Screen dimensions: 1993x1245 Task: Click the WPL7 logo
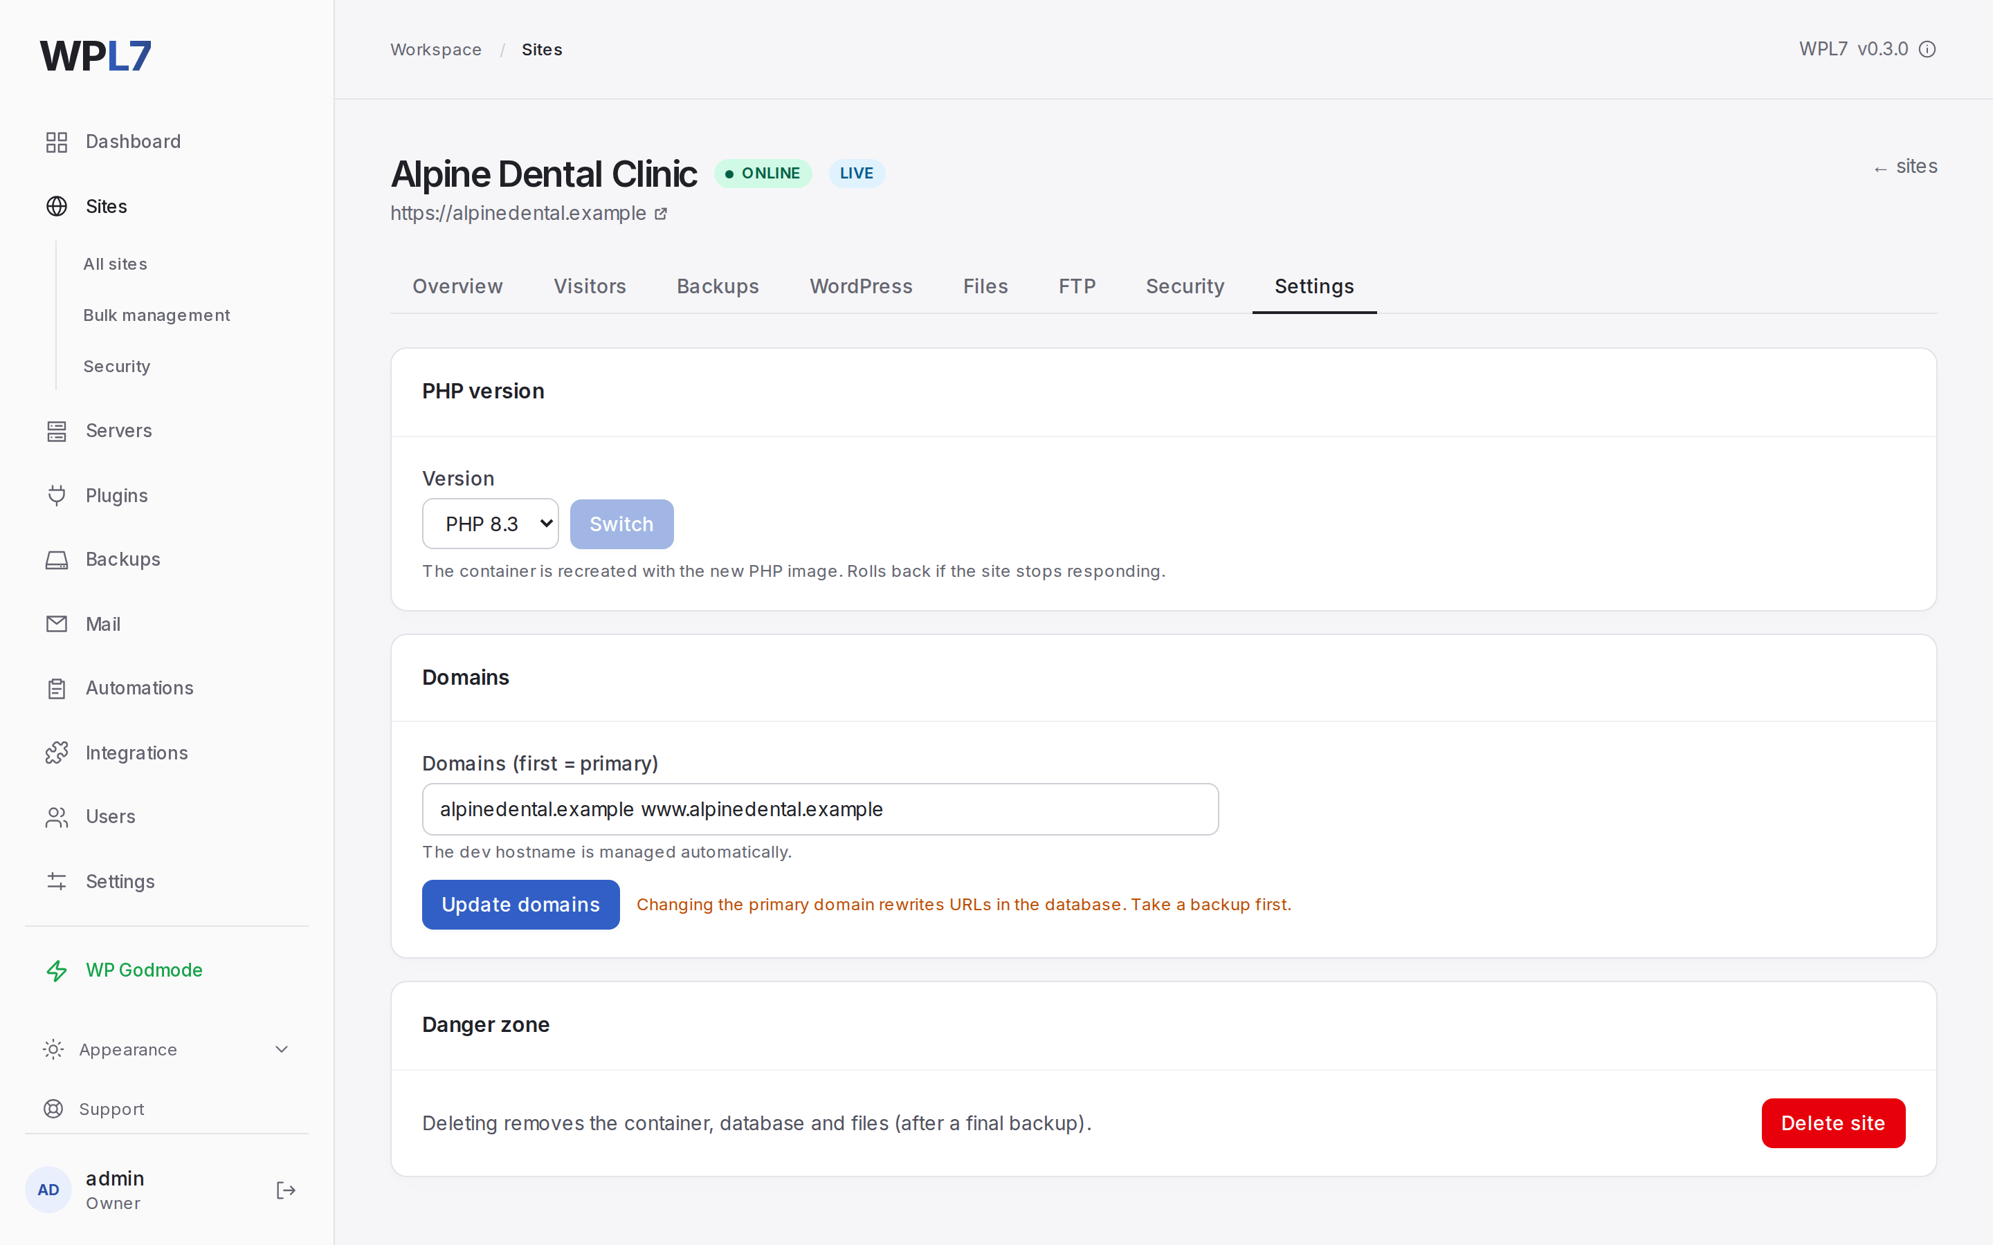pyautogui.click(x=95, y=55)
